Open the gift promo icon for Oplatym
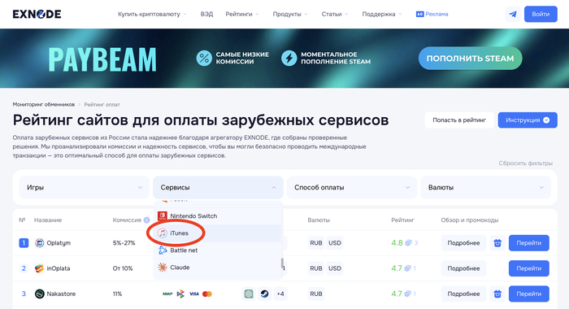This screenshot has width=569, height=309. (497, 243)
